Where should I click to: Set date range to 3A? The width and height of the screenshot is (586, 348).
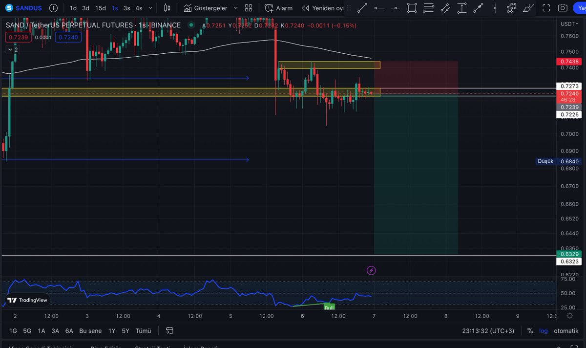55,331
